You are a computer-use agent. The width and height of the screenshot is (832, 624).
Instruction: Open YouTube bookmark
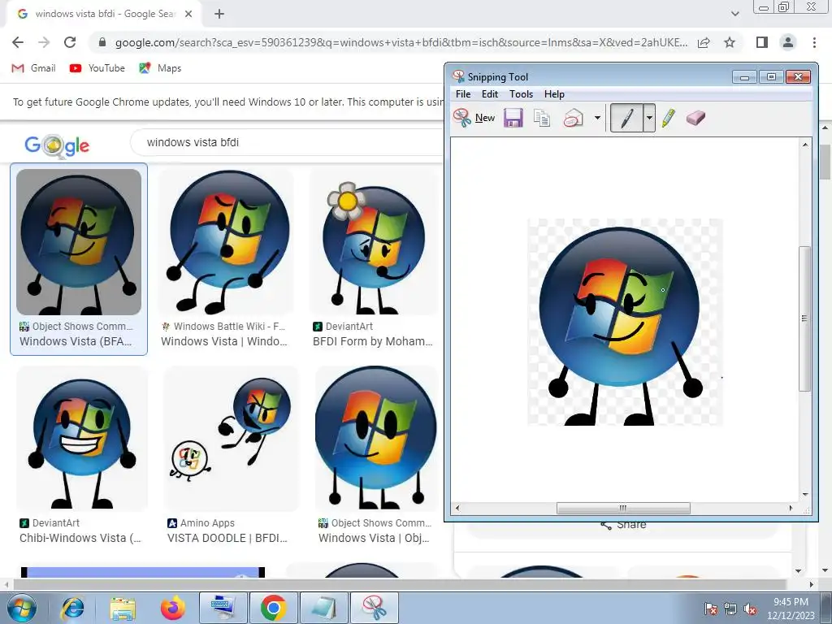[x=97, y=68]
